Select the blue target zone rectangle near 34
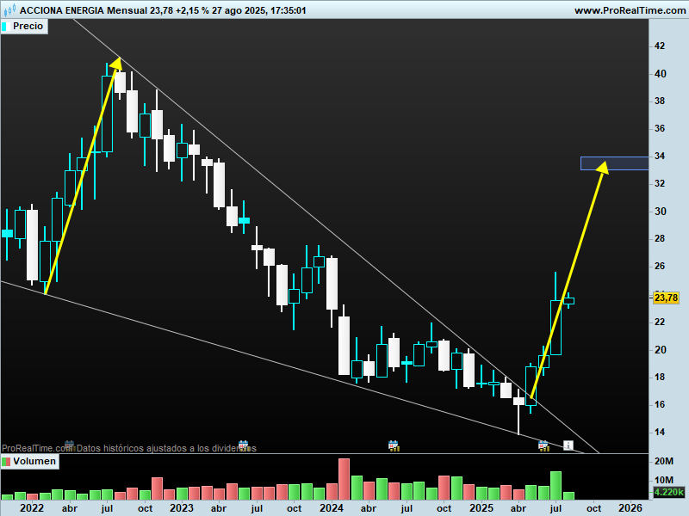The height and width of the screenshot is (516, 689). (614, 163)
